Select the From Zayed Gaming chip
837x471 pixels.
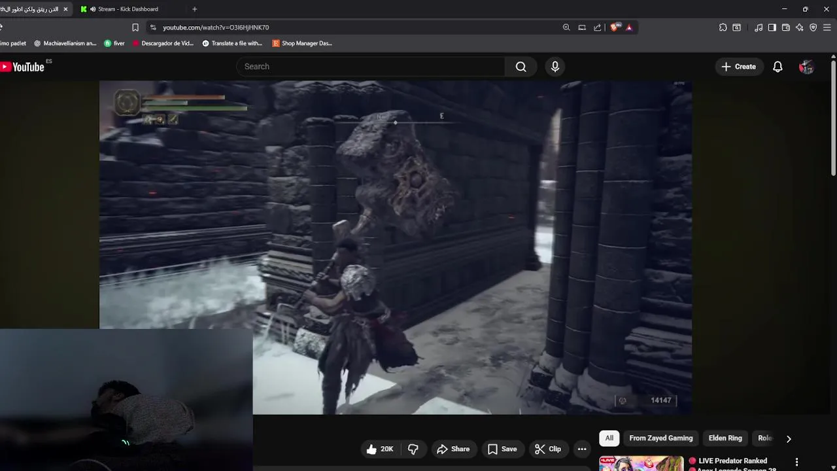tap(660, 438)
